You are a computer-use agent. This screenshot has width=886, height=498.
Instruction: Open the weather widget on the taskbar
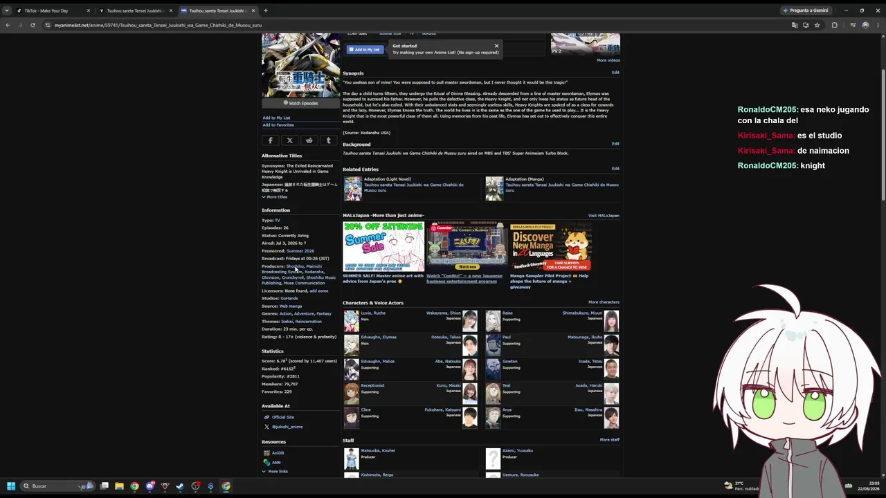click(x=741, y=486)
